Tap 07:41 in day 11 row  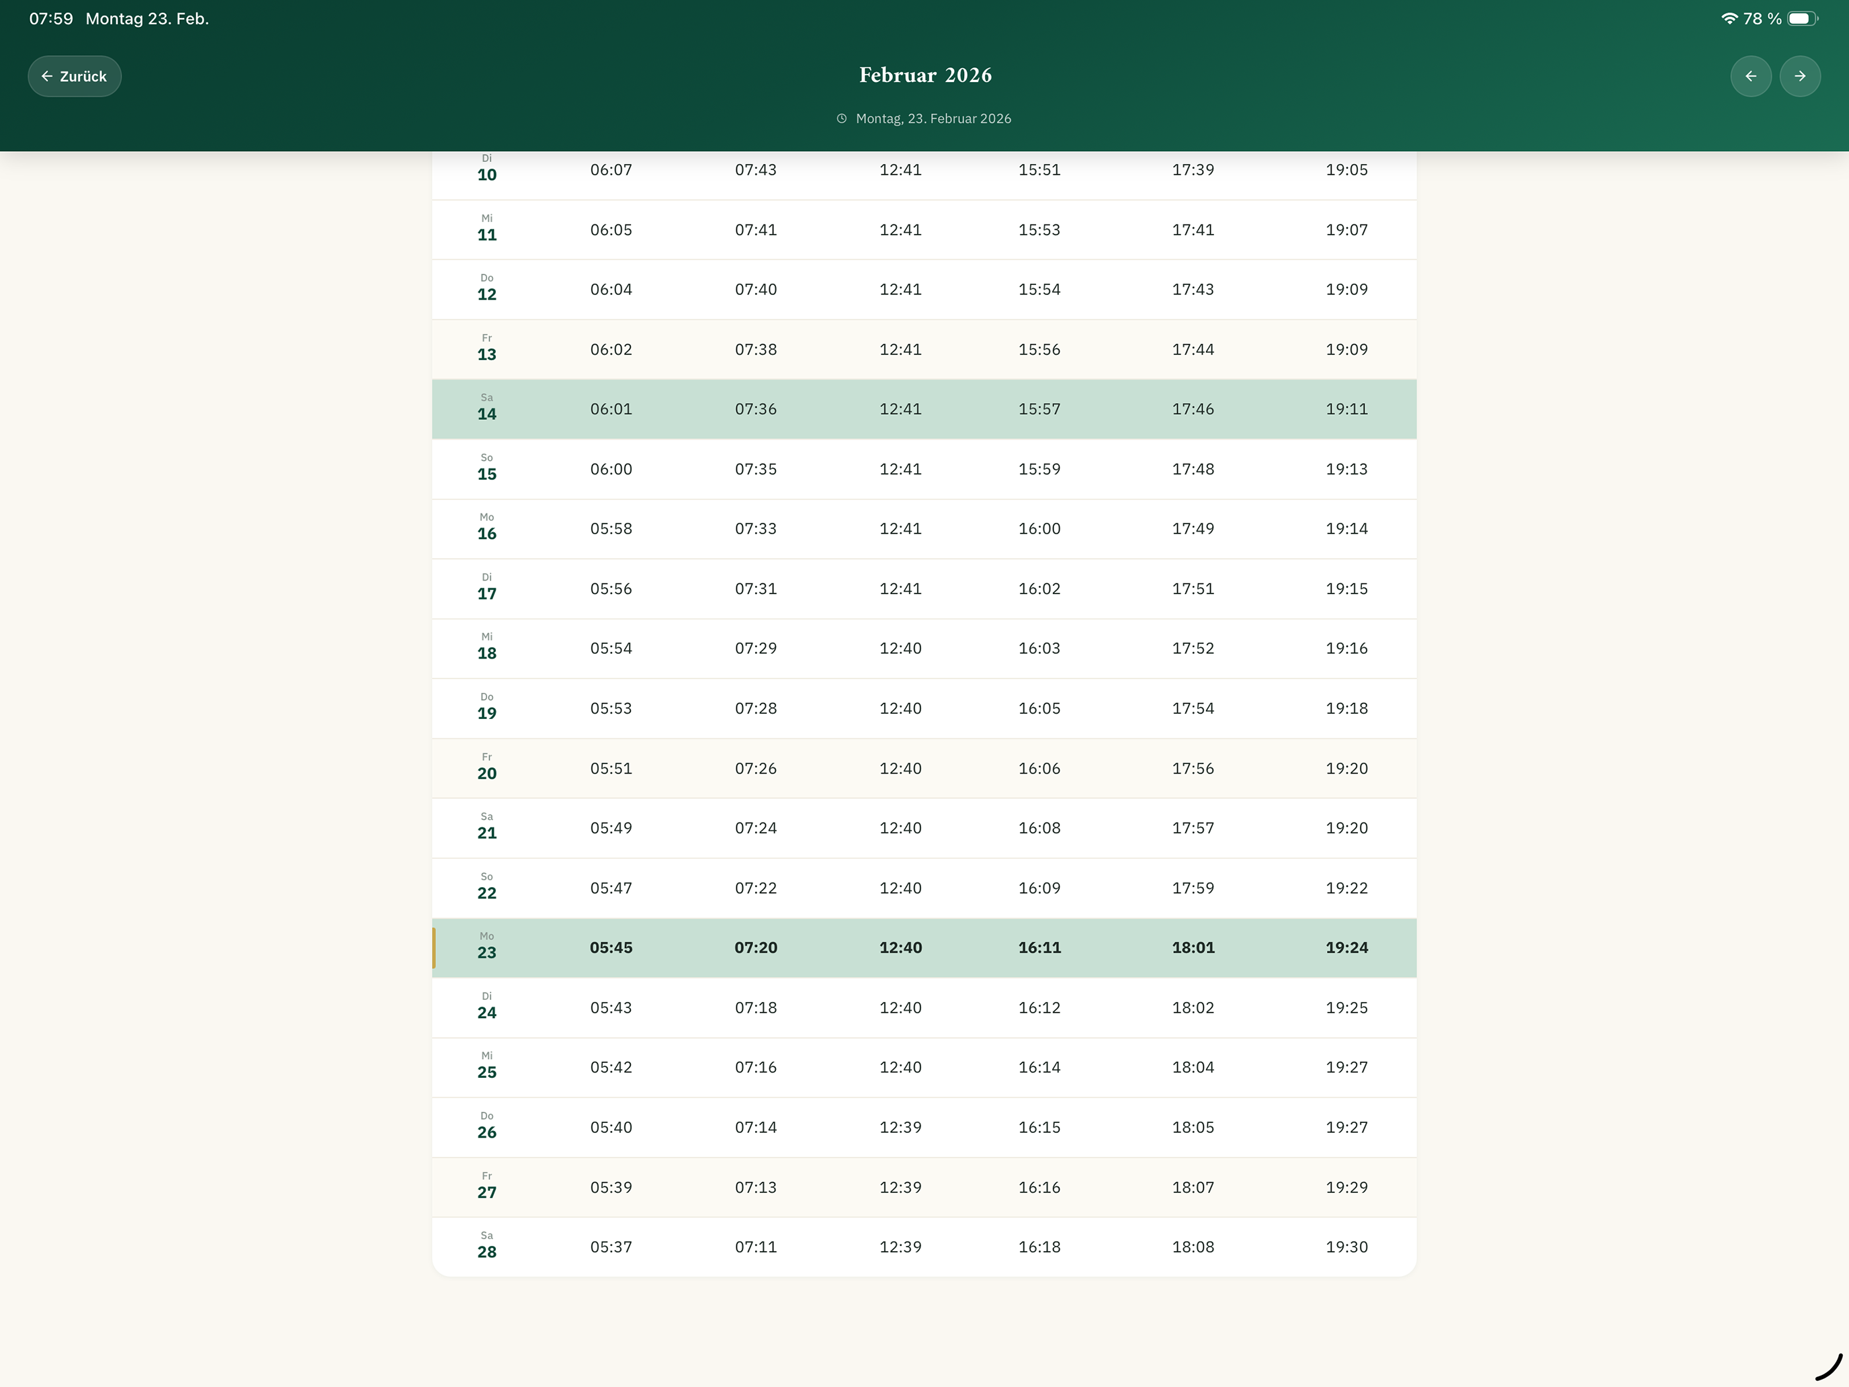[x=756, y=229]
